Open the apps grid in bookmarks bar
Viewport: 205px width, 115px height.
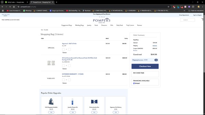pos(3,11)
